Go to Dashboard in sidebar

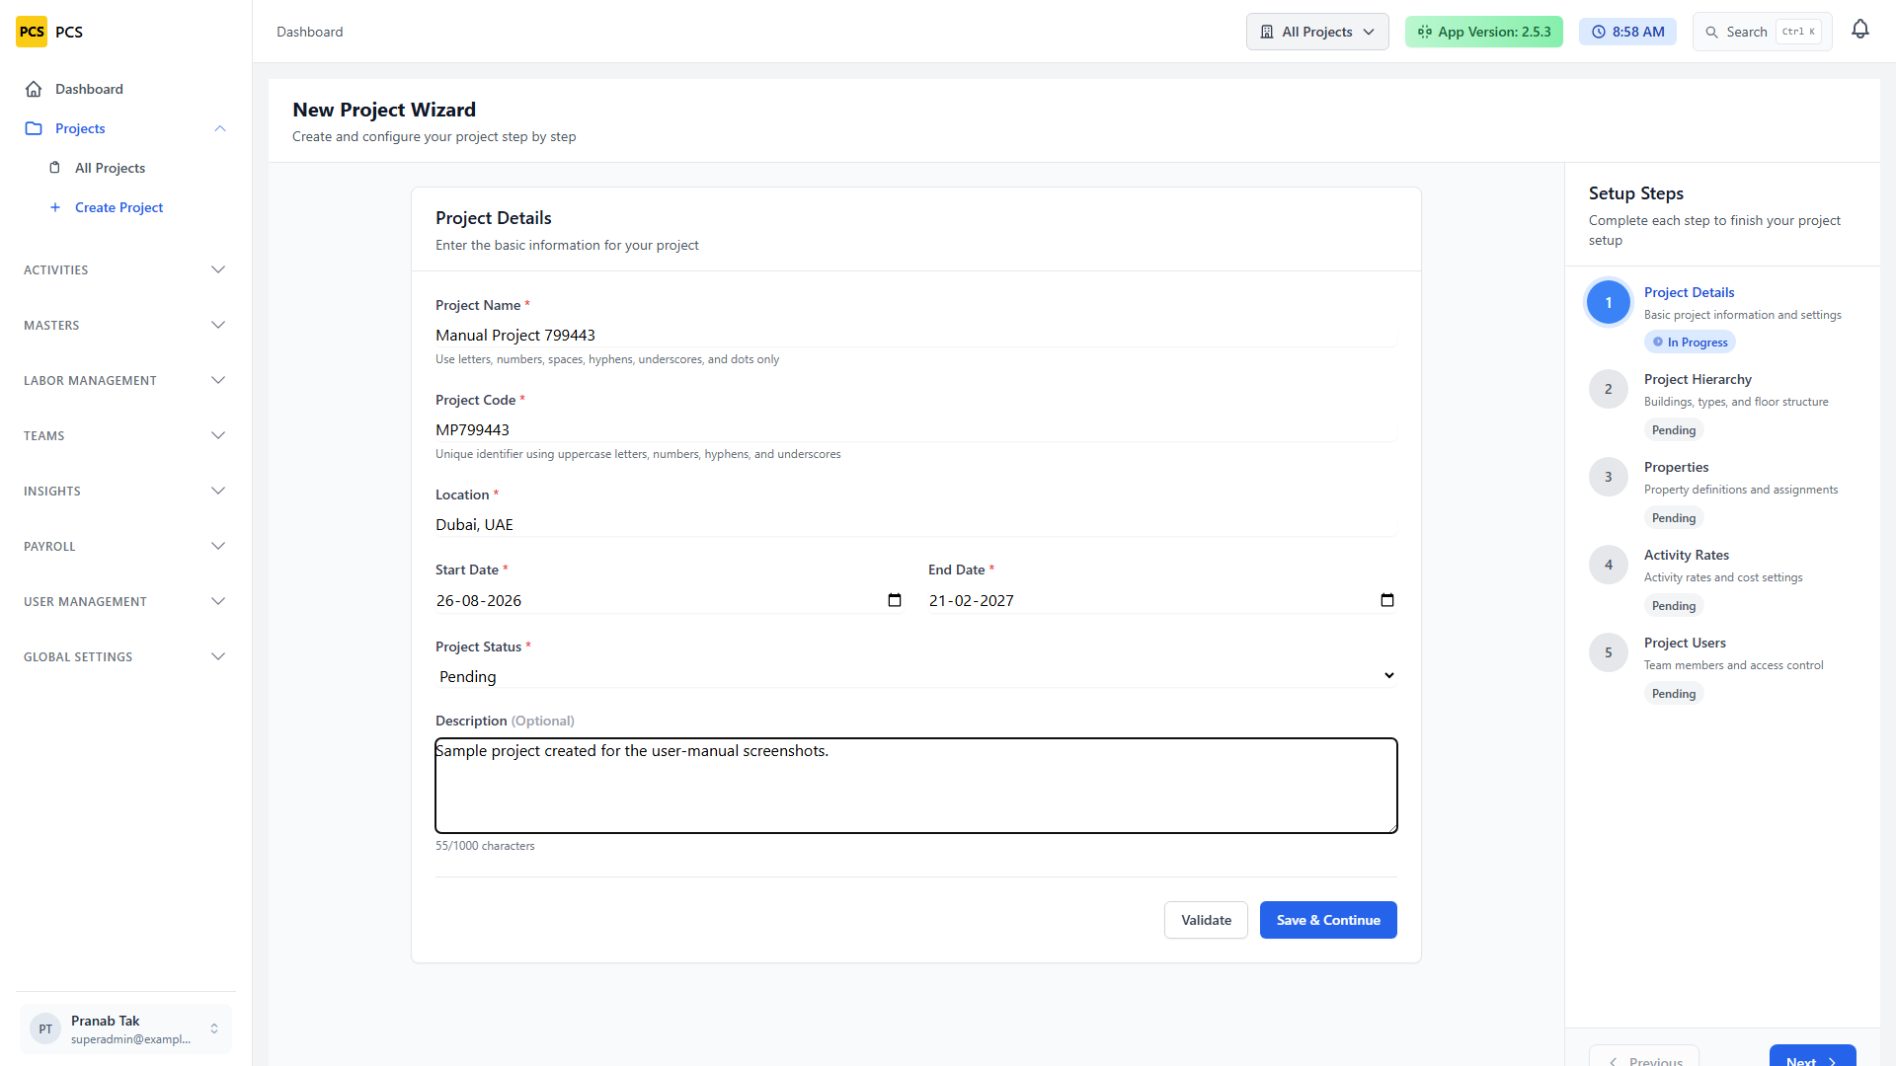point(125,89)
